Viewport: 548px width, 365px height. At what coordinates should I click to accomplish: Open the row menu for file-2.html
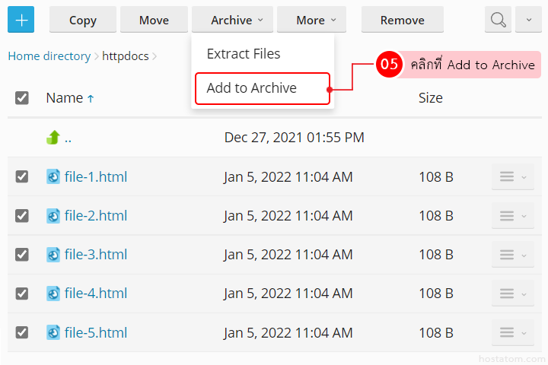(512, 216)
